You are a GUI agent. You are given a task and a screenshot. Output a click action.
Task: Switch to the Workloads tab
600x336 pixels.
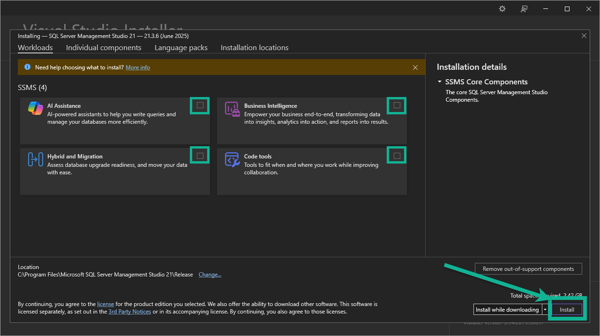(x=35, y=48)
